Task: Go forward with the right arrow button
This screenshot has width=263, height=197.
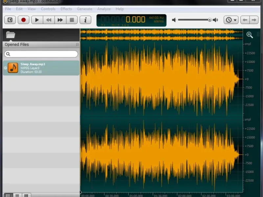Action: 254,20
